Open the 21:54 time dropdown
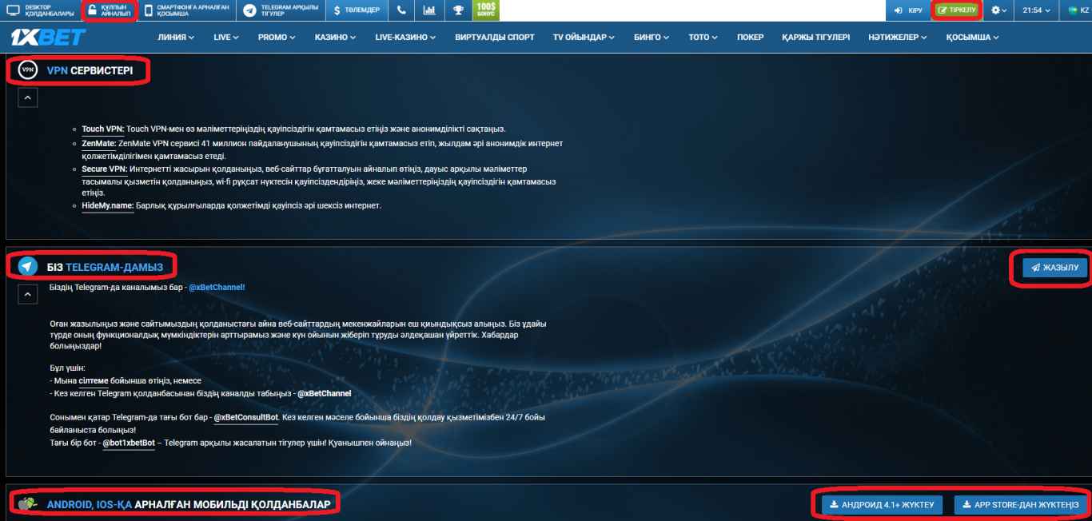The width and height of the screenshot is (1092, 521). click(1037, 10)
